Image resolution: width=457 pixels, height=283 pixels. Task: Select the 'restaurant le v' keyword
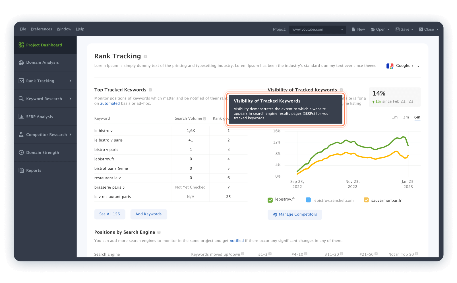point(107,178)
